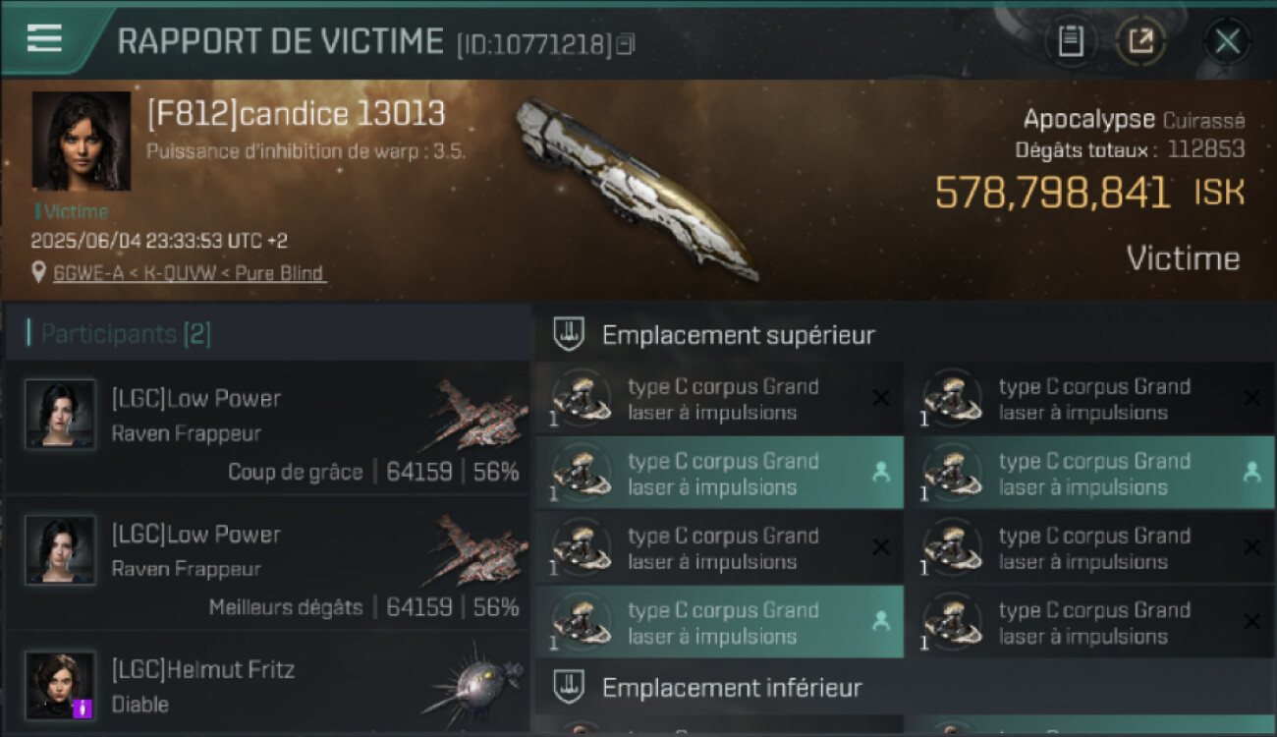Click the share report icon
Screen dimensions: 1277x737
point(1140,40)
